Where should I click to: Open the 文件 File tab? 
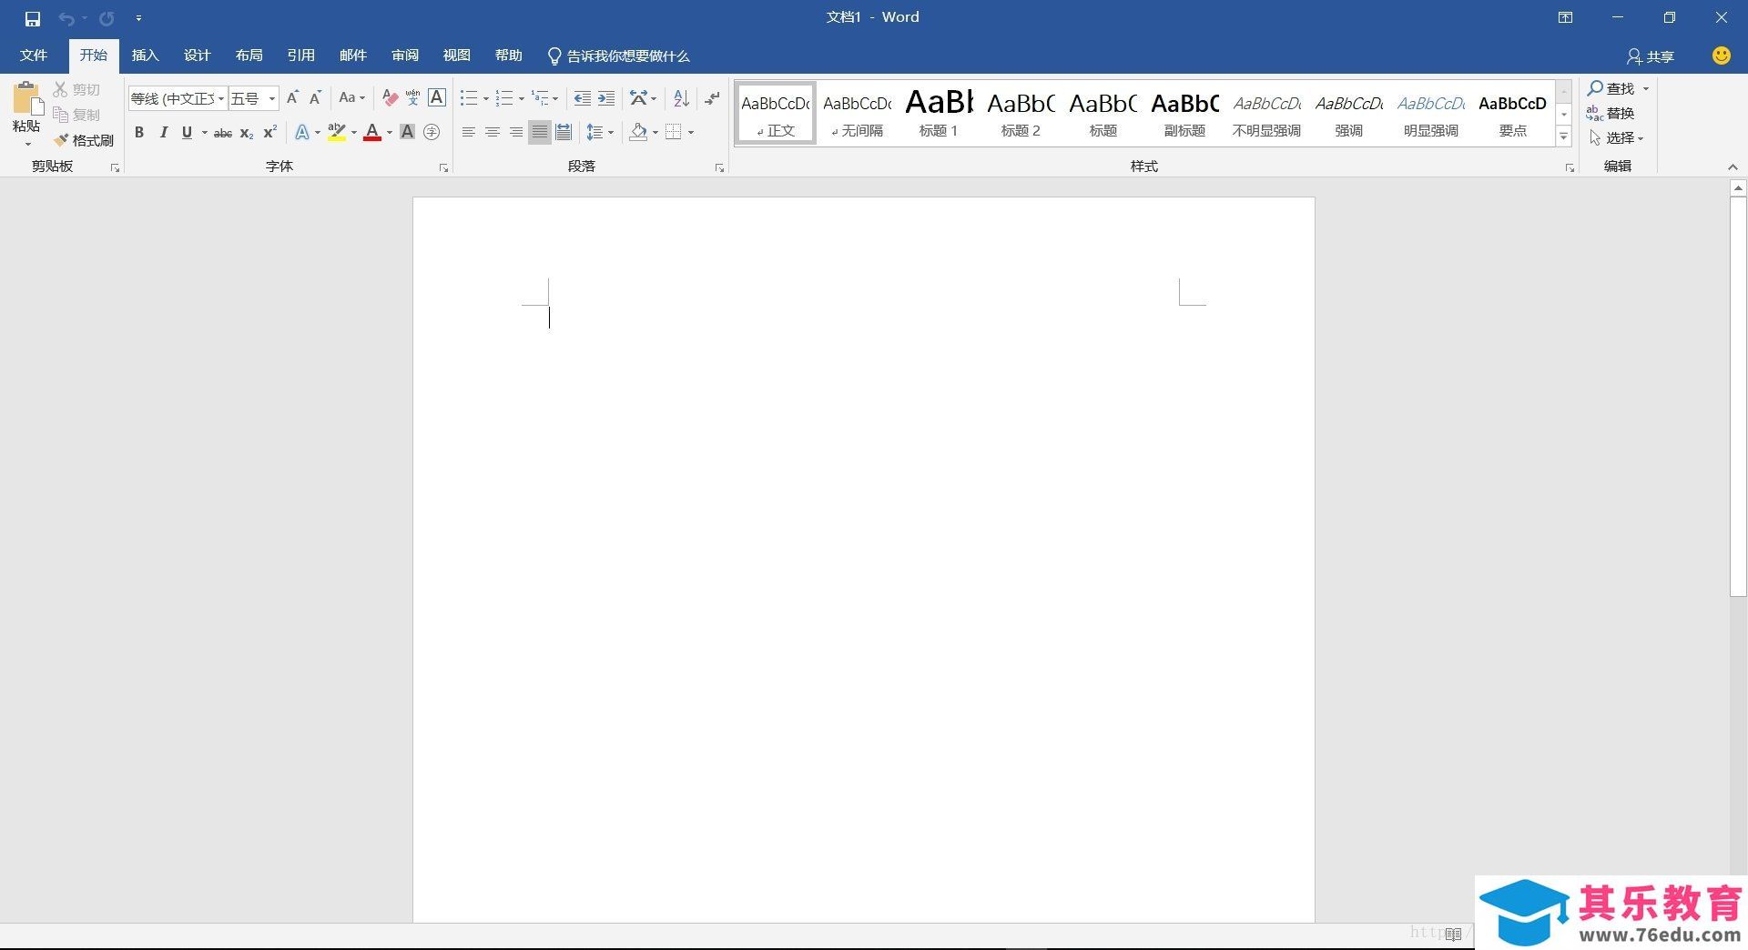point(34,56)
